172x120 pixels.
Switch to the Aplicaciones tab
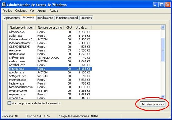coord(12,18)
